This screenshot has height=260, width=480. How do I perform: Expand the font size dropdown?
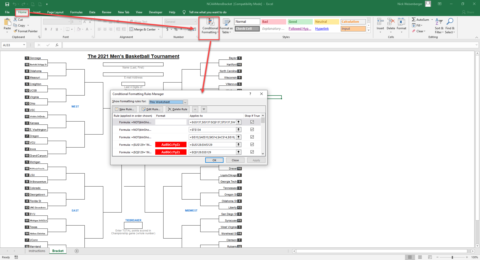click(79, 21)
